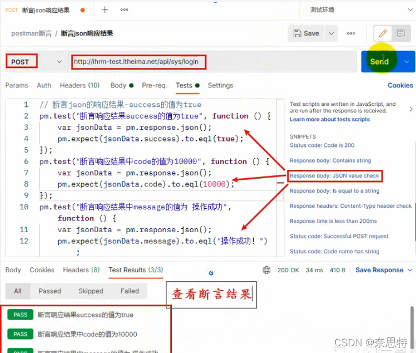
Task: Open the Save options dropdown arrow
Action: pos(331,33)
